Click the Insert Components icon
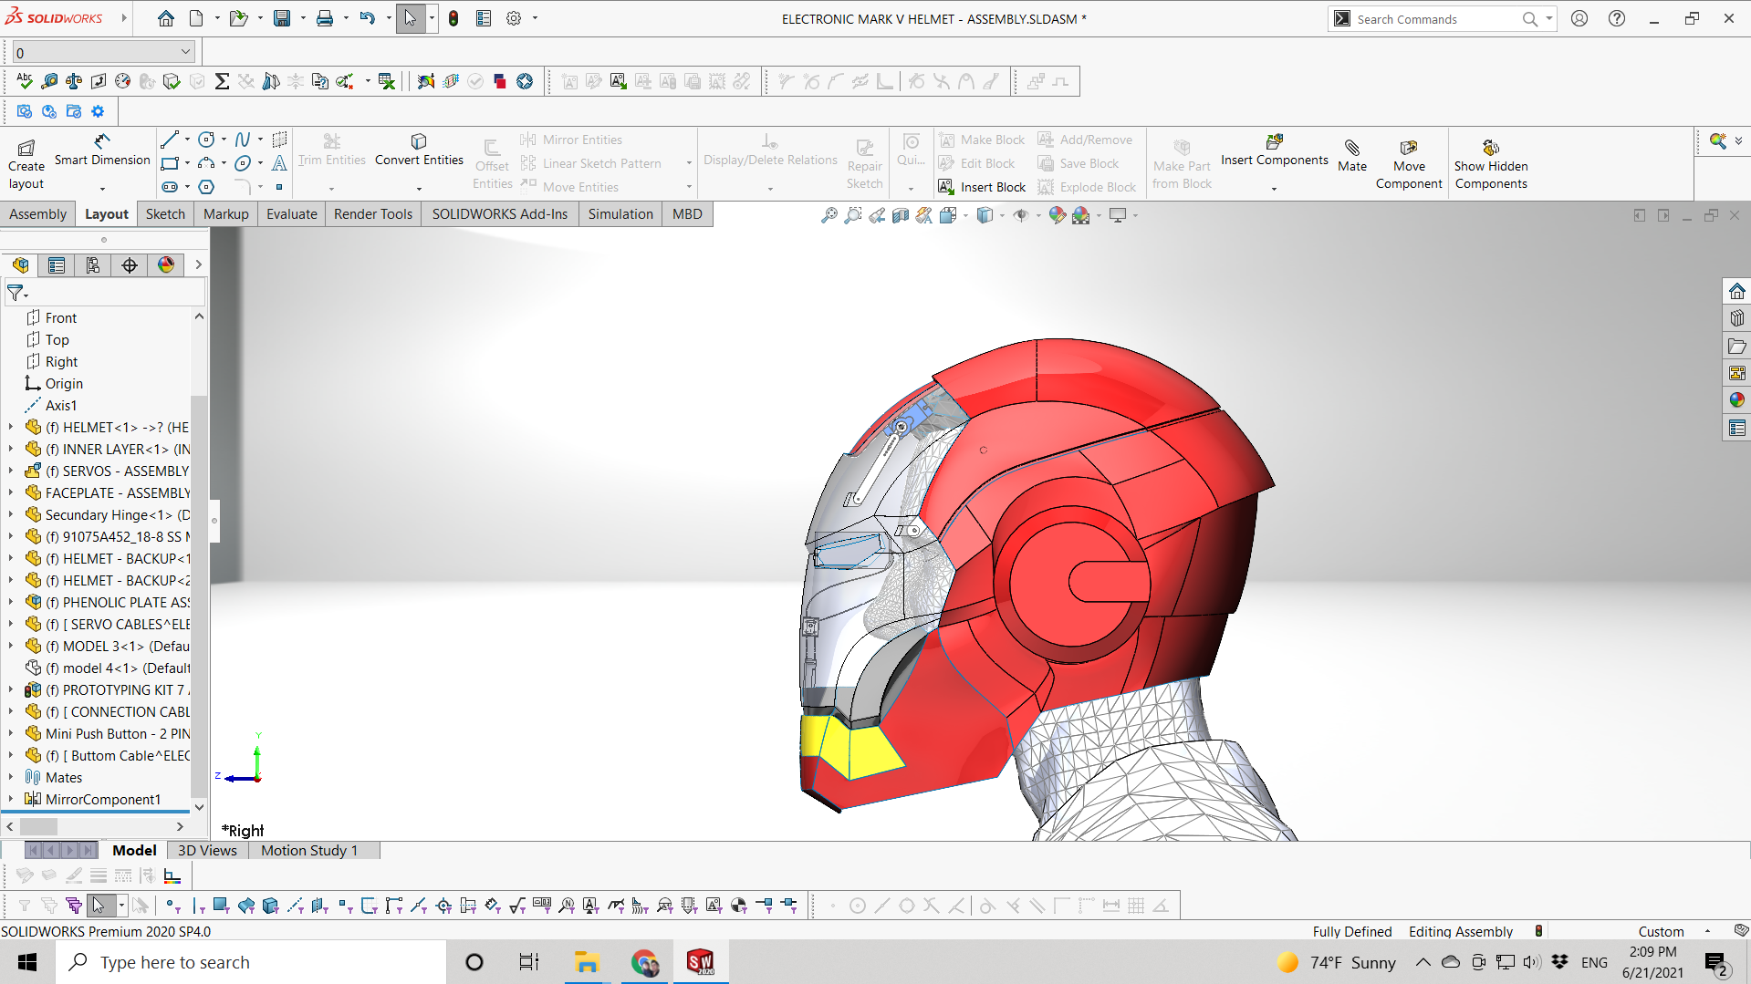Screen dimensions: 1751x984 [1274, 142]
